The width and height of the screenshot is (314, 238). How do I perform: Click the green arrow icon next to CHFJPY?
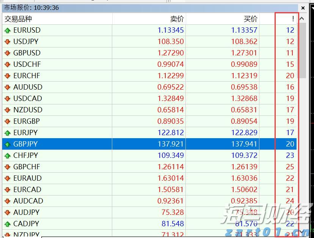(x=7, y=156)
